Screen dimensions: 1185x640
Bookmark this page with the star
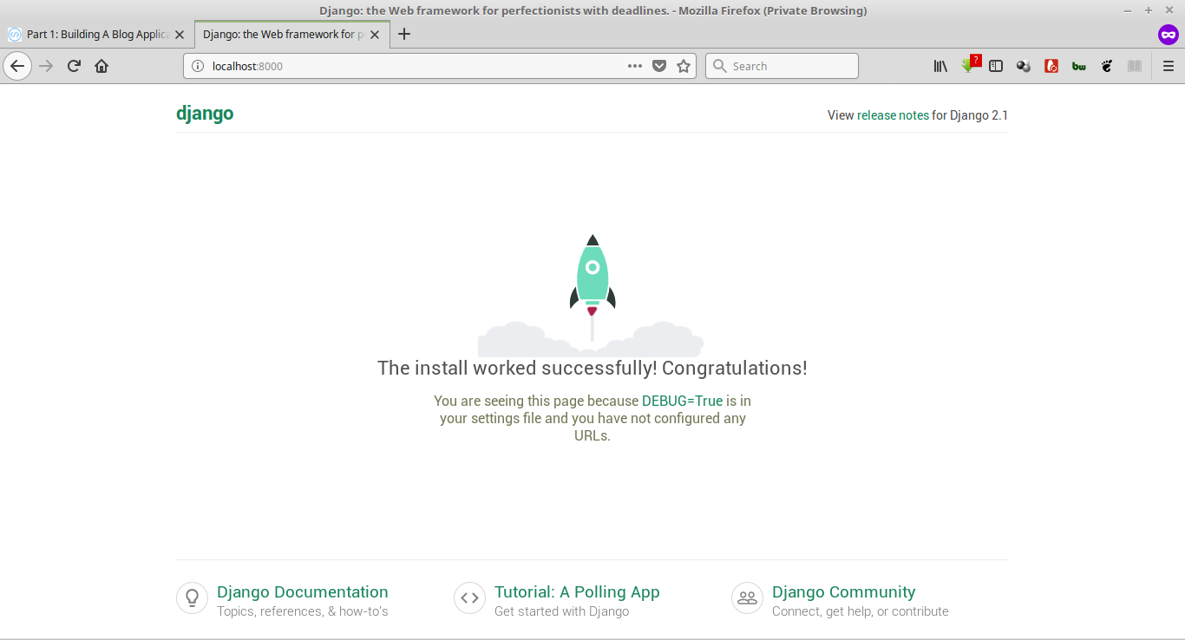click(x=684, y=66)
